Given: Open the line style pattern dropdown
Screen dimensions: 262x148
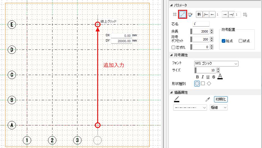Looking at the screenshot, I should (x=190, y=108).
